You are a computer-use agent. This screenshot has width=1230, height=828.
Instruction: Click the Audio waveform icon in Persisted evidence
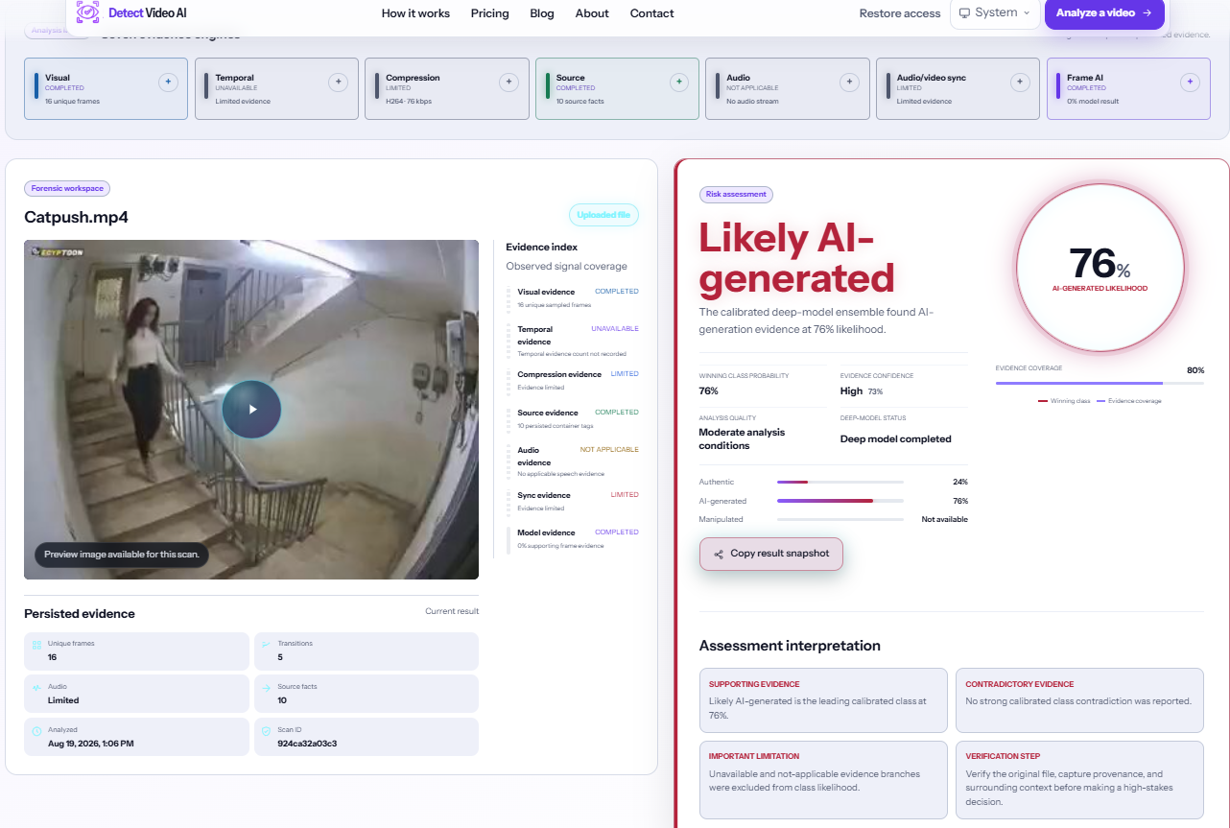pos(36,688)
